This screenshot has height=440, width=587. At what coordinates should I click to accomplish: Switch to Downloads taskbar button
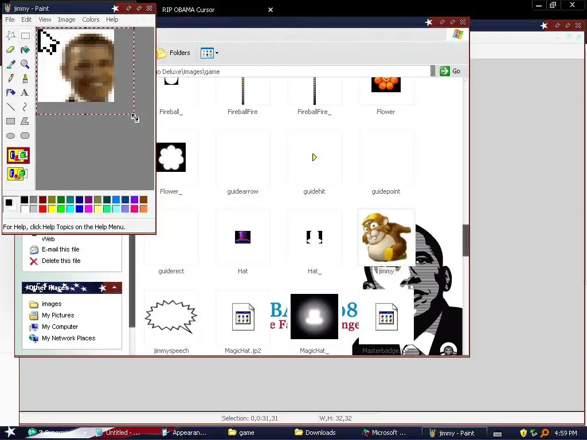point(315,433)
